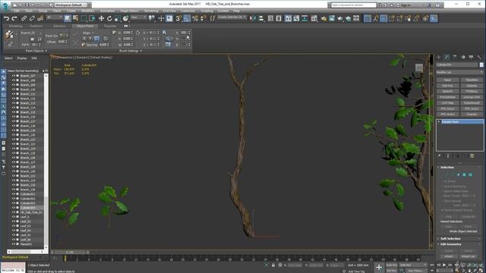Activate the Select and Link tool
This screenshot has width=486, height=273.
pos(24,18)
